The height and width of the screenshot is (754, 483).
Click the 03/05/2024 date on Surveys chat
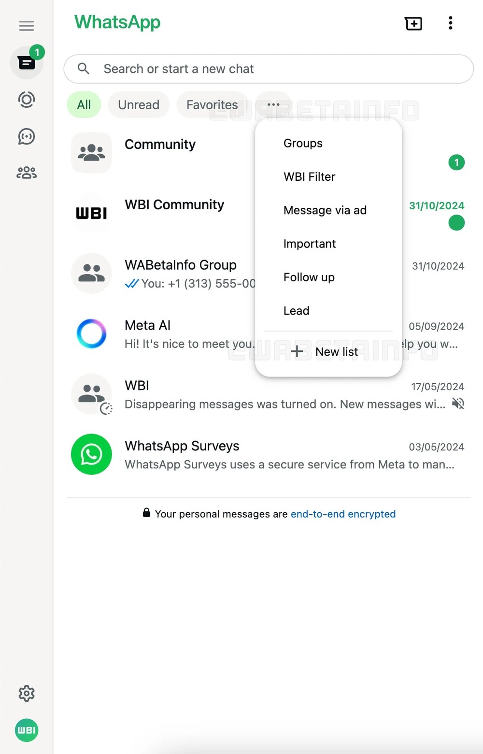tap(437, 447)
